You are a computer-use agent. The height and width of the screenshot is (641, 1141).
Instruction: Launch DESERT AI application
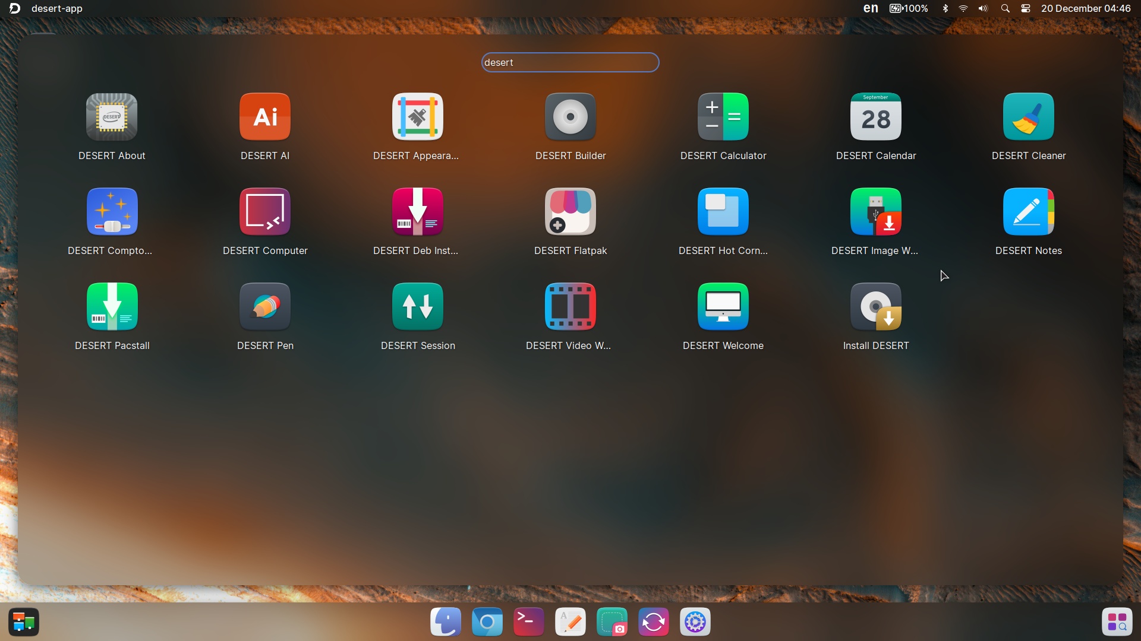[265, 117]
